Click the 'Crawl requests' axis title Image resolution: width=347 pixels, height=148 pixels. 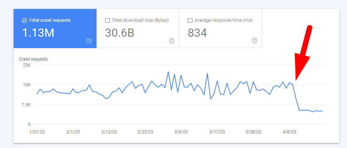pyautogui.click(x=33, y=59)
